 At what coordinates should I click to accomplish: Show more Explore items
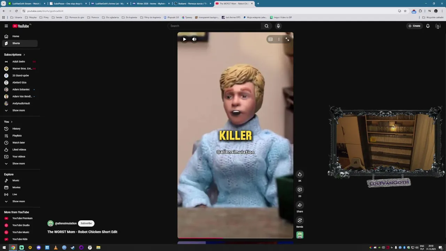[19, 201]
